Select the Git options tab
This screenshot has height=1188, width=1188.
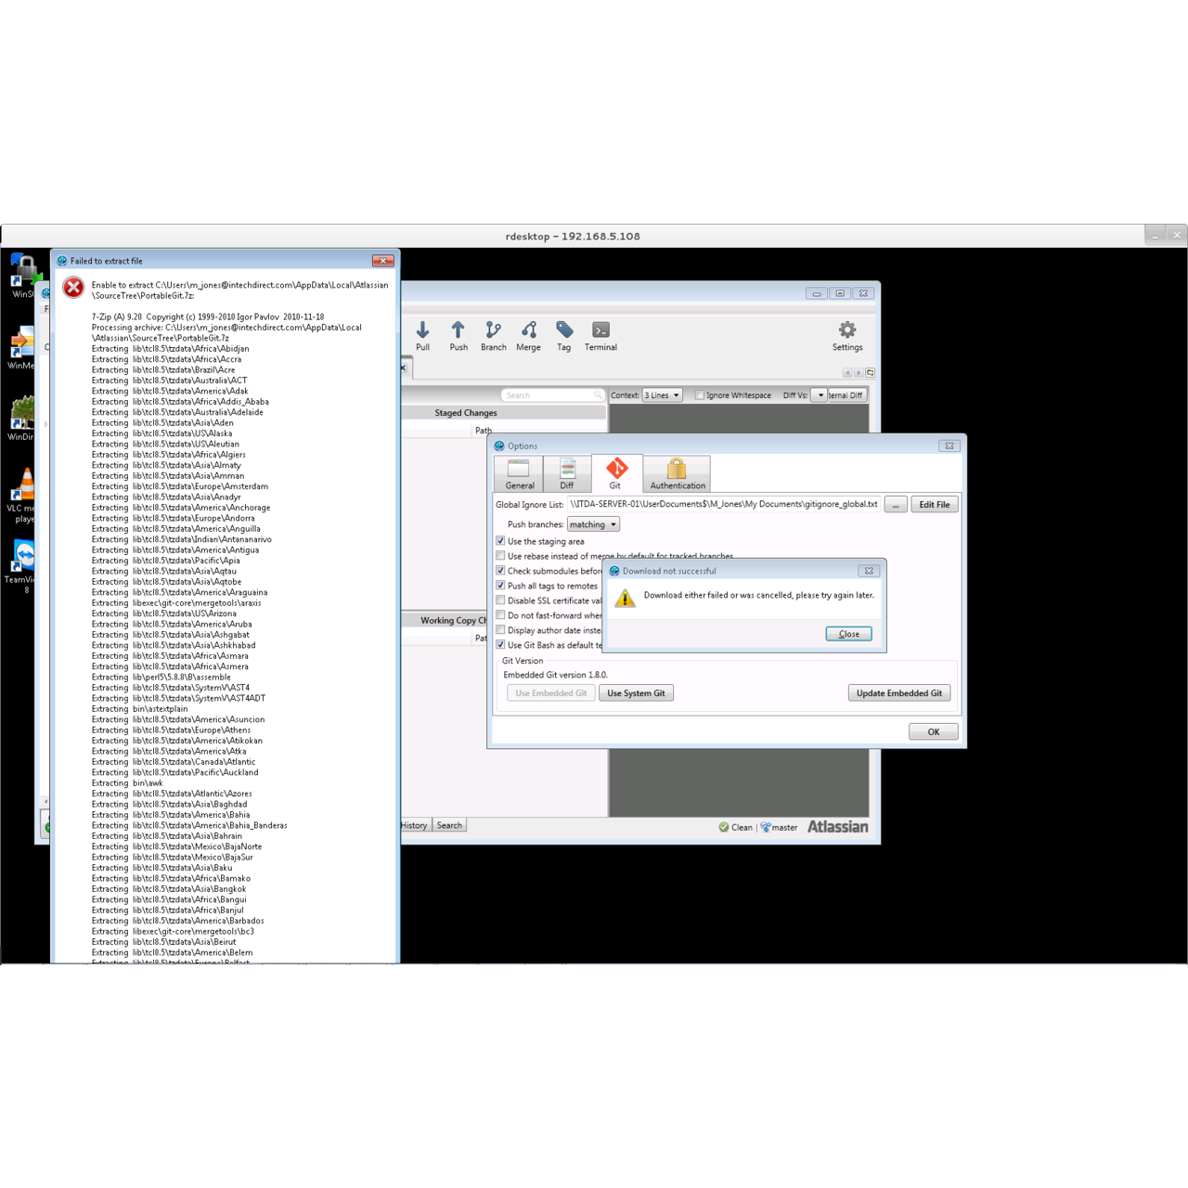pyautogui.click(x=615, y=473)
